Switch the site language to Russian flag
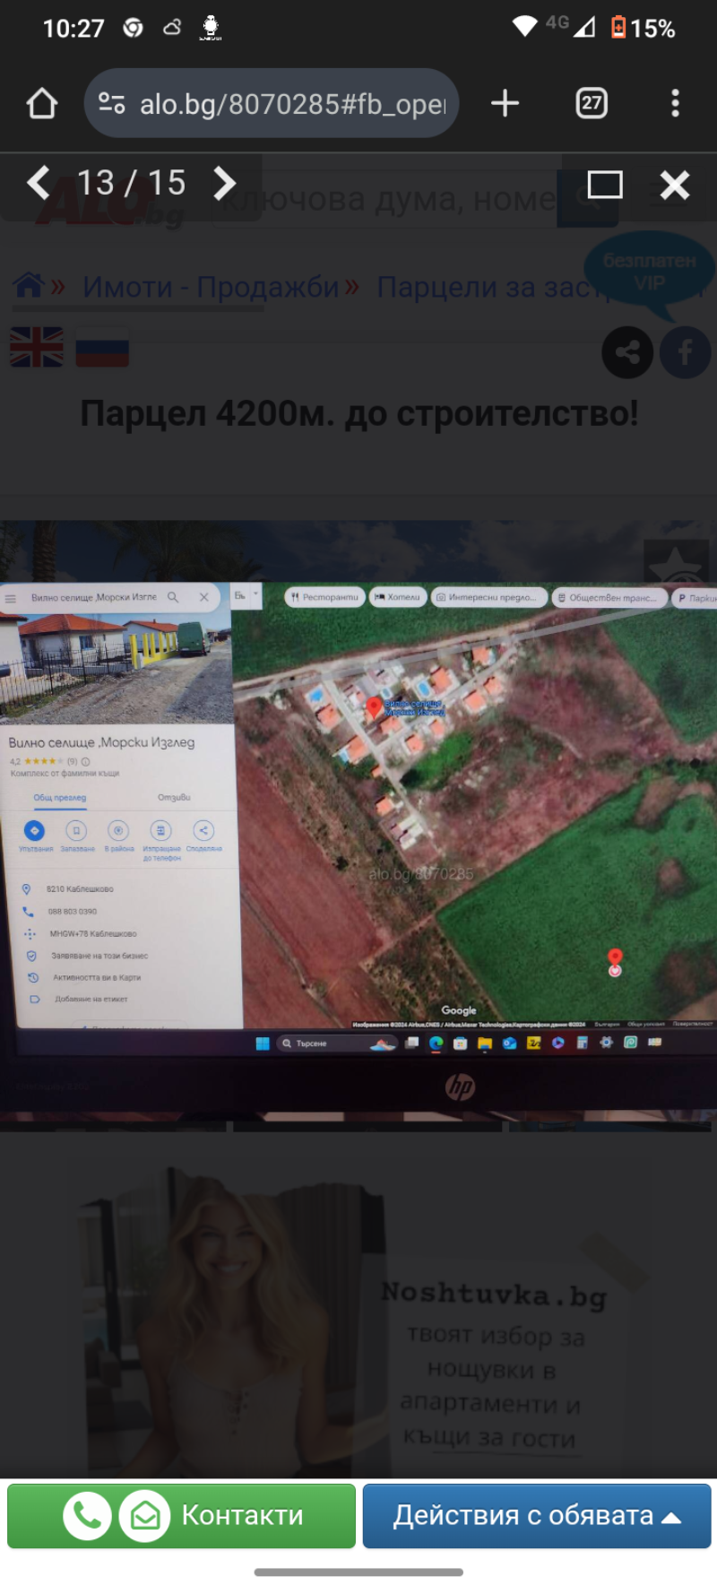Image resolution: width=717 pixels, height=1594 pixels. (102, 348)
